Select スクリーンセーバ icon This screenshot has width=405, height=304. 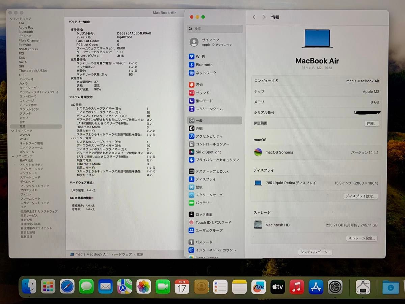coord(191,195)
